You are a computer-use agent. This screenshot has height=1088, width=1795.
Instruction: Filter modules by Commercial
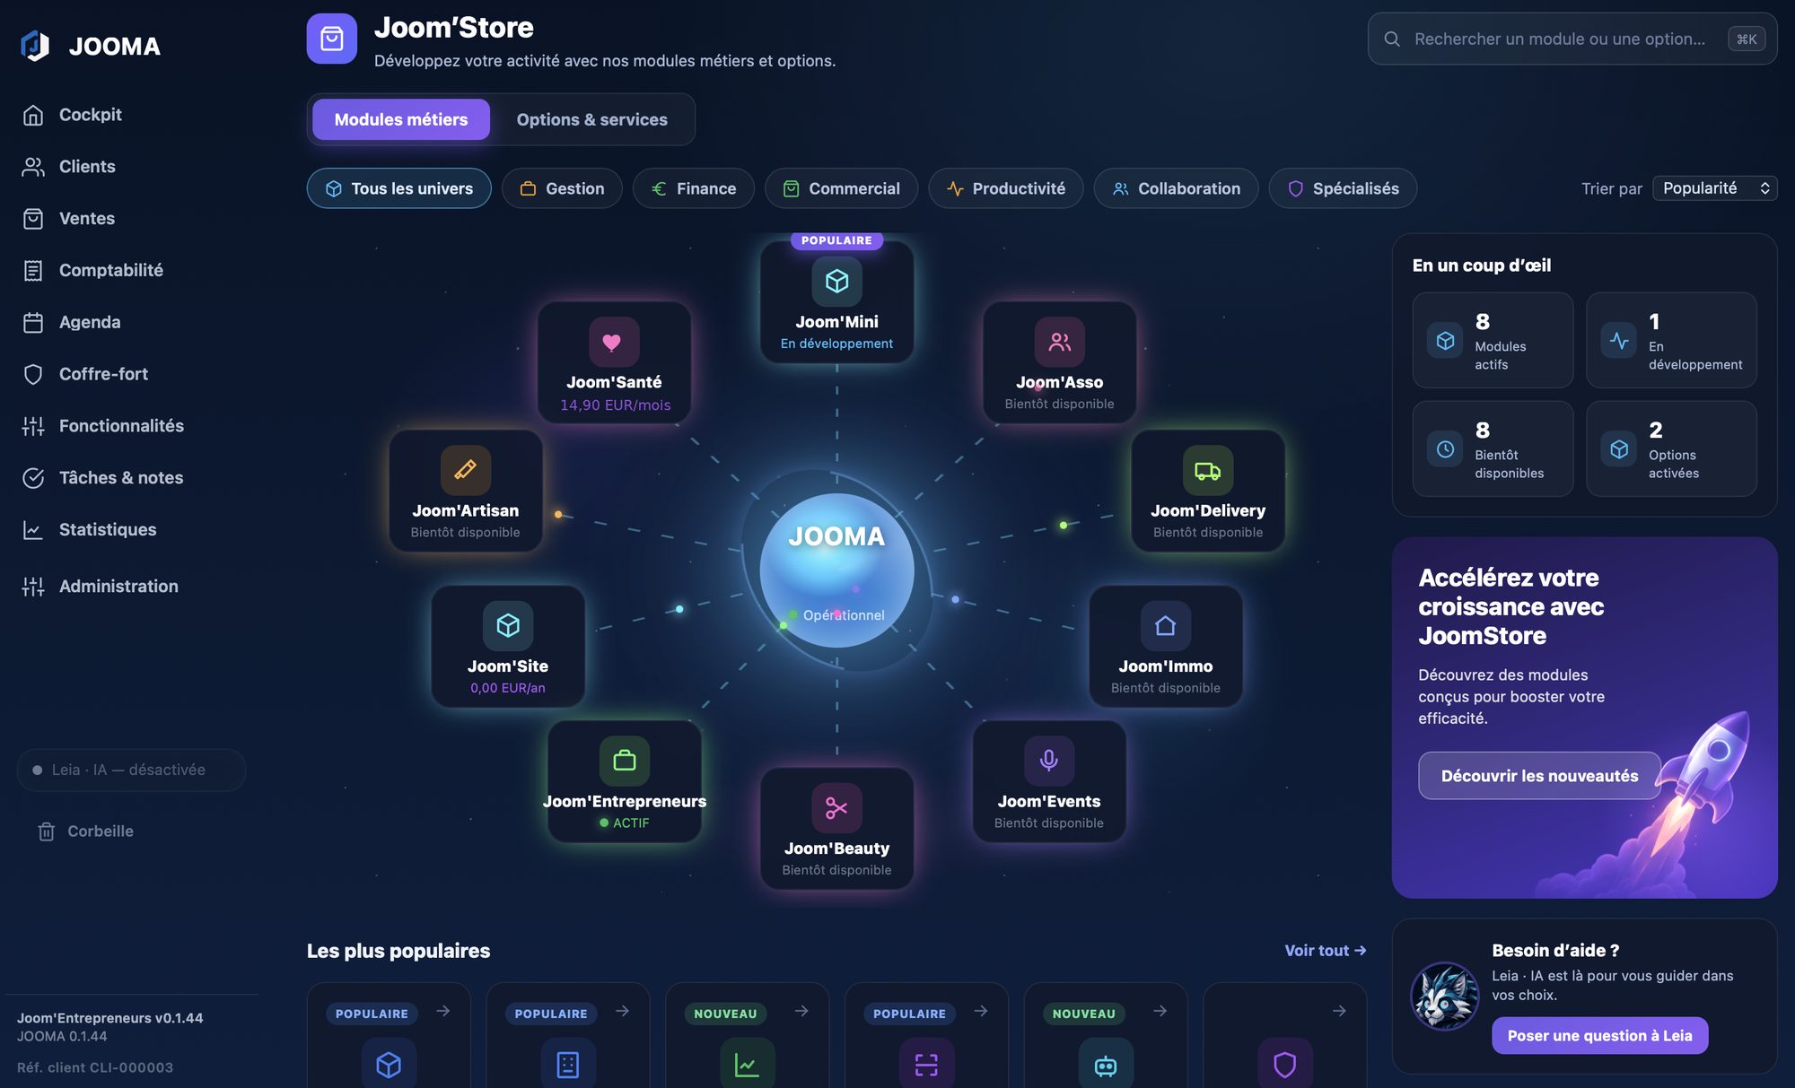pos(841,188)
